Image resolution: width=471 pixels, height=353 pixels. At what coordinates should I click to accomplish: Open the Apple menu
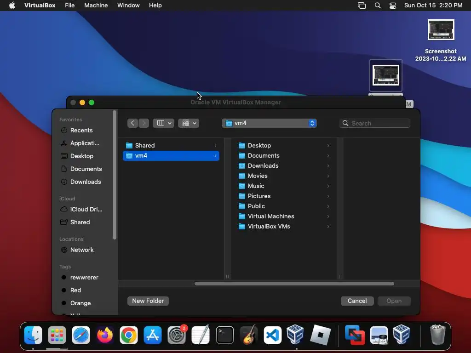[12, 6]
